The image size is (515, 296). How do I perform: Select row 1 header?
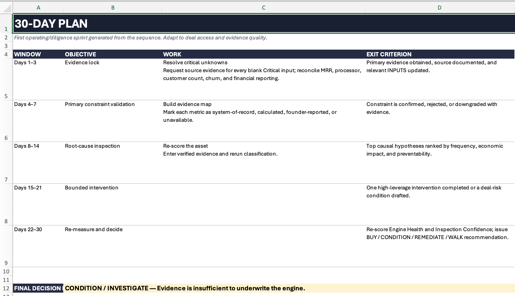pyautogui.click(x=6, y=23)
